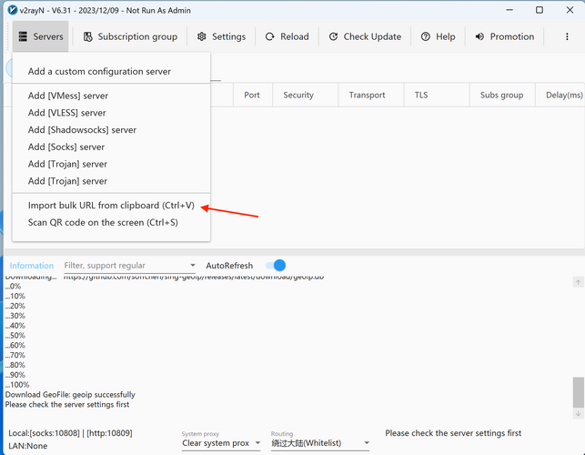The image size is (585, 455).
Task: Click the log scroll-up arrow button
Action: (578, 282)
